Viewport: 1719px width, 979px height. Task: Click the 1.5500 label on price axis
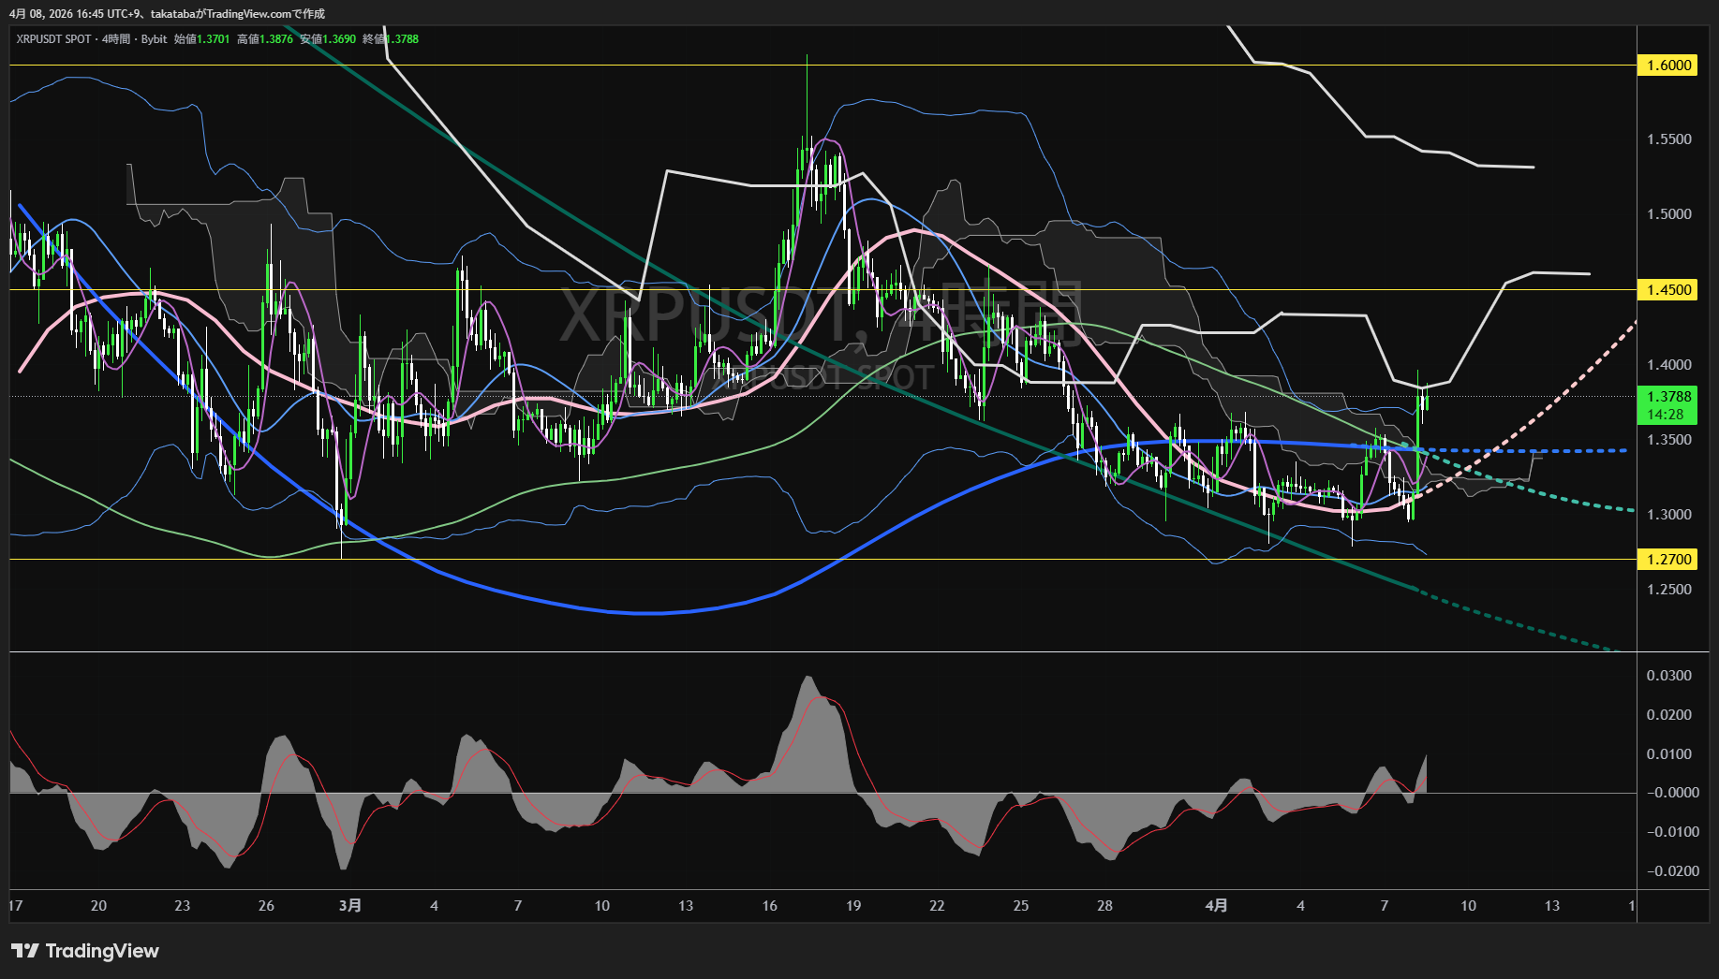(x=1668, y=139)
